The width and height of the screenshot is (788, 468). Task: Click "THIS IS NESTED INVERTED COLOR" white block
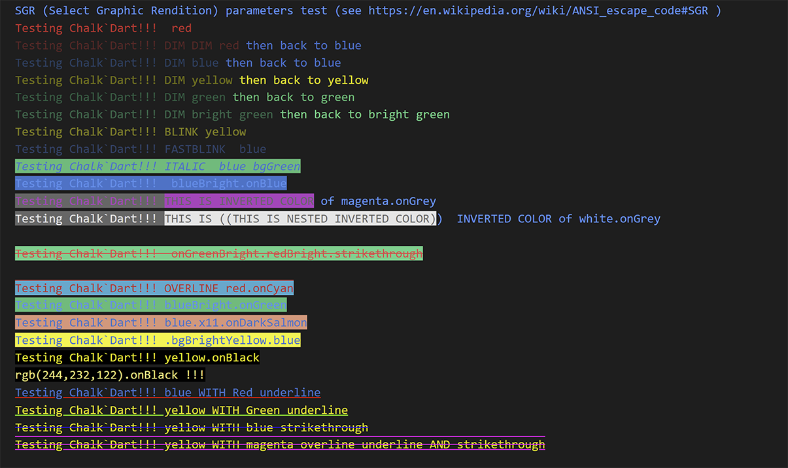300,218
